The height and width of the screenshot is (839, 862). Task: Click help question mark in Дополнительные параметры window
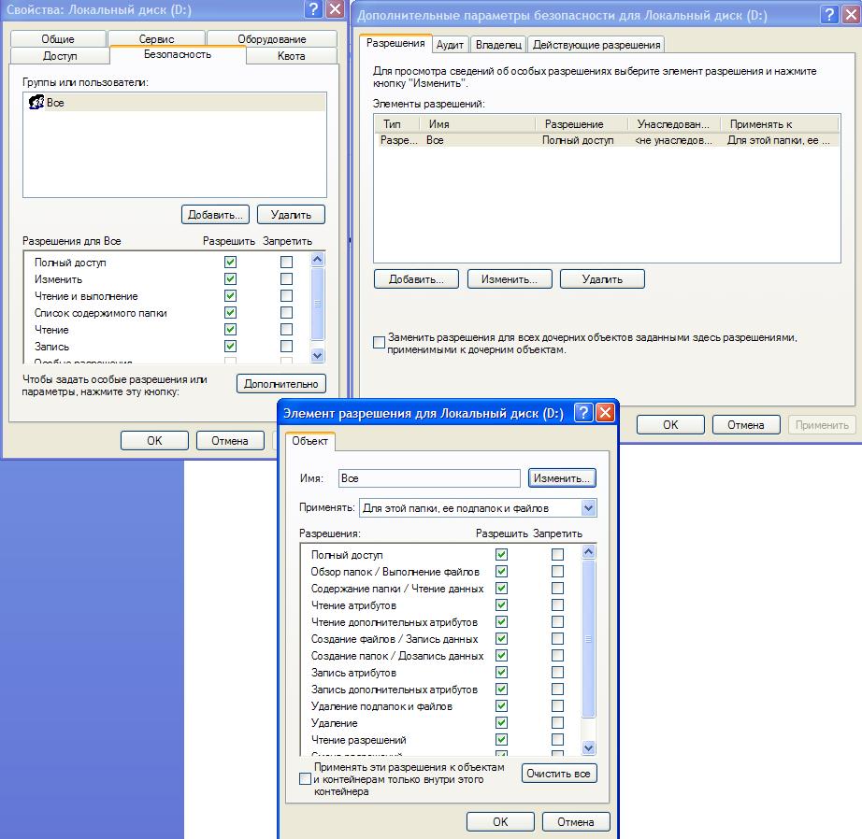point(828,16)
